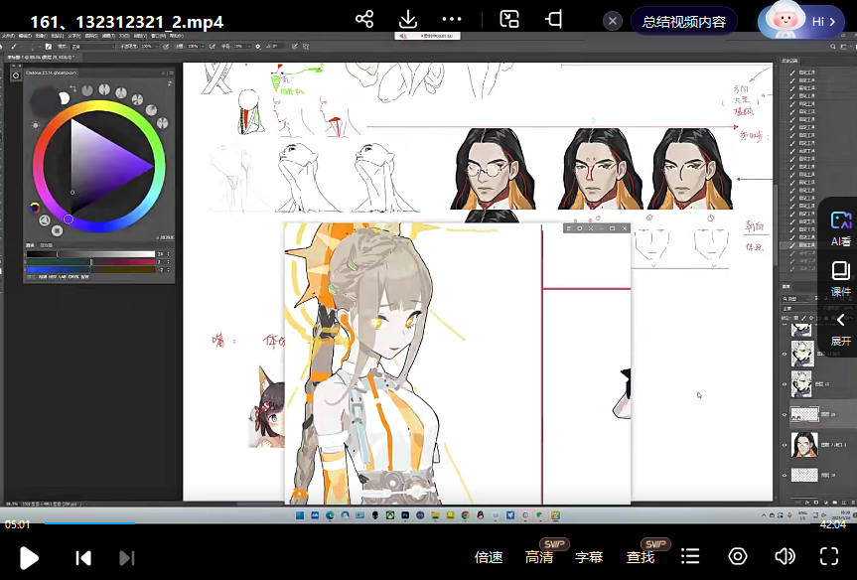Click the pin window icon in top bar

click(x=554, y=20)
